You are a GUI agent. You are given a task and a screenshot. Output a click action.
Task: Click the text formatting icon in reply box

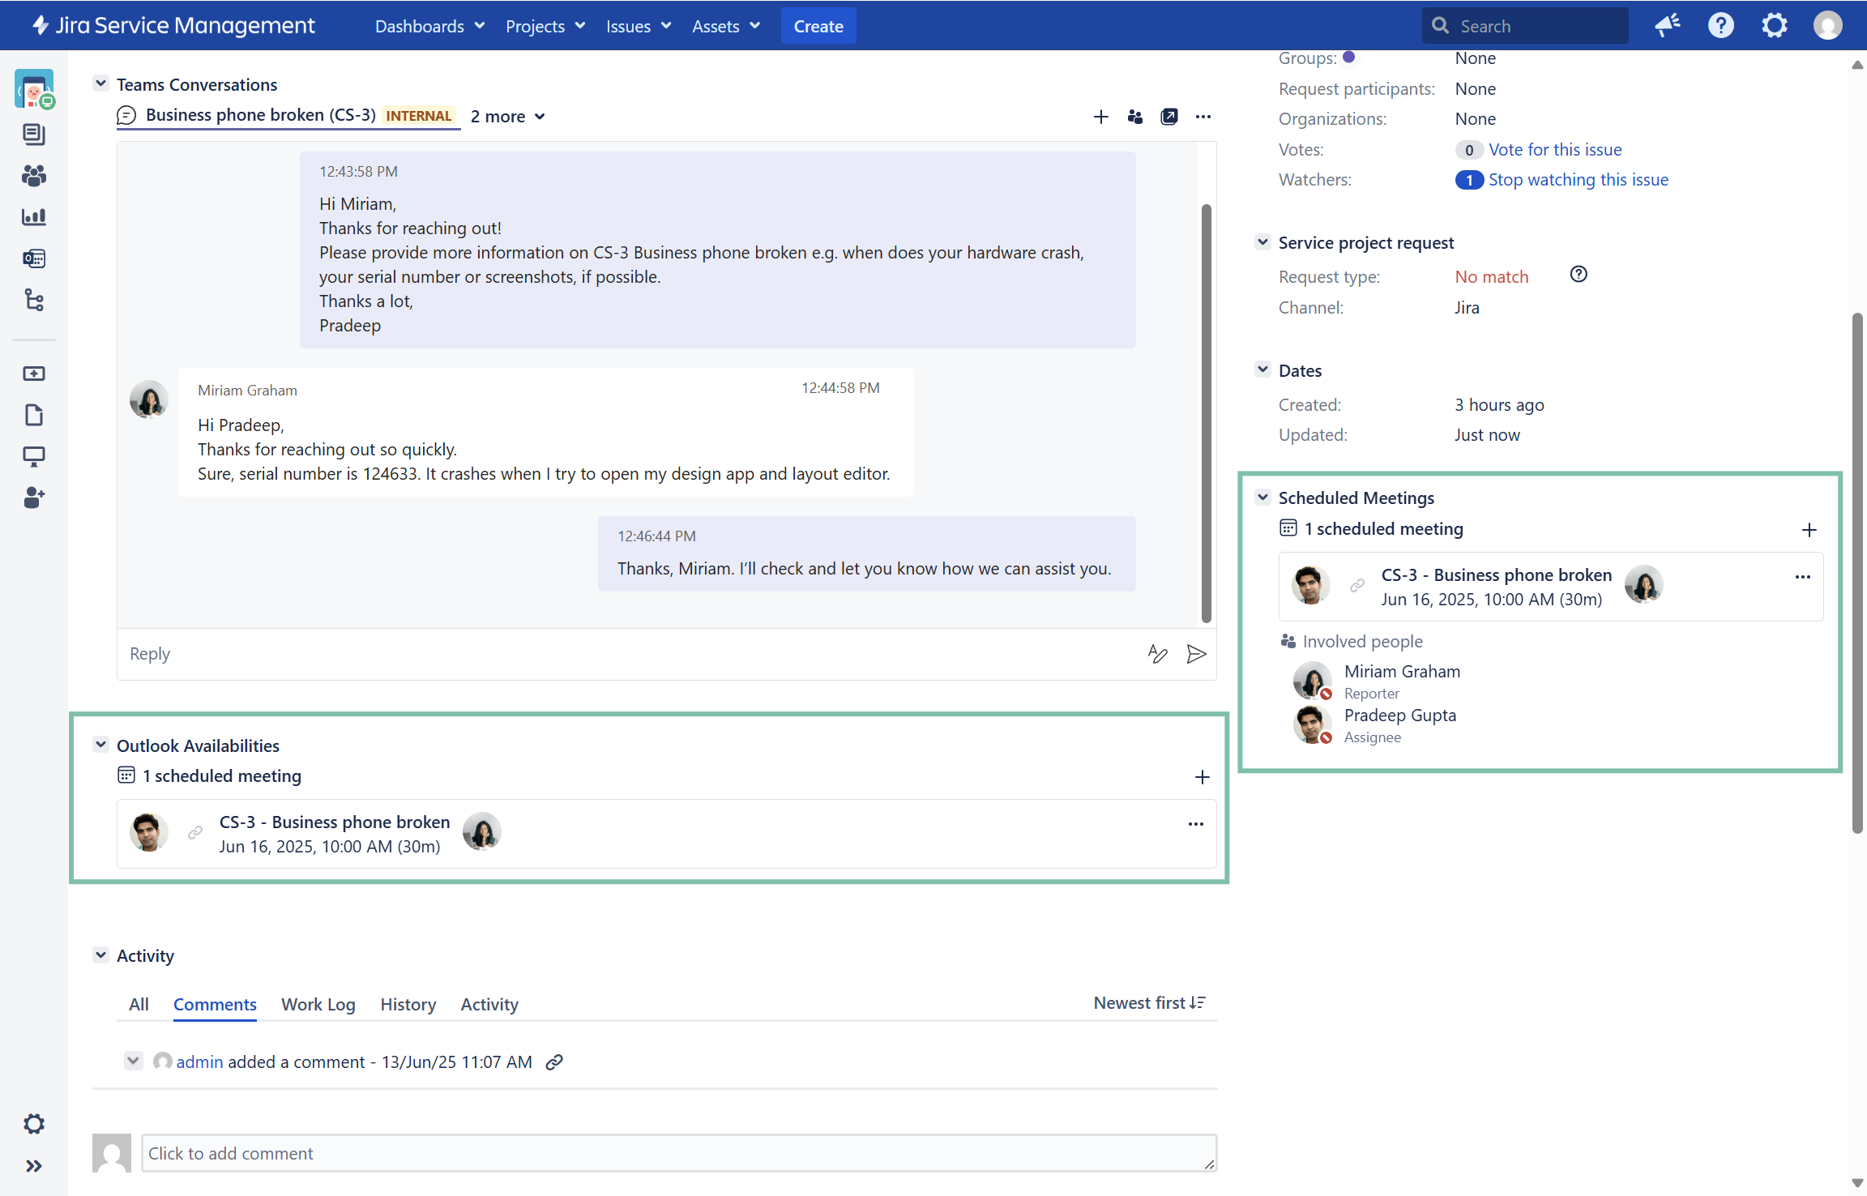coord(1157,654)
